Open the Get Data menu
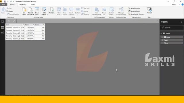The height and width of the screenshot is (103, 184). pos(24,11)
